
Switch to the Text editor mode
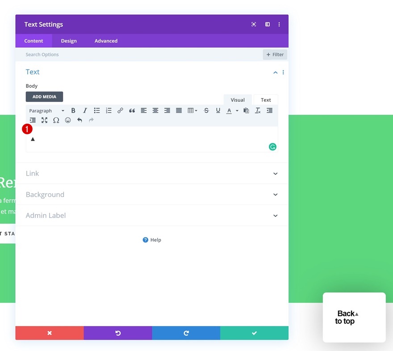266,99
